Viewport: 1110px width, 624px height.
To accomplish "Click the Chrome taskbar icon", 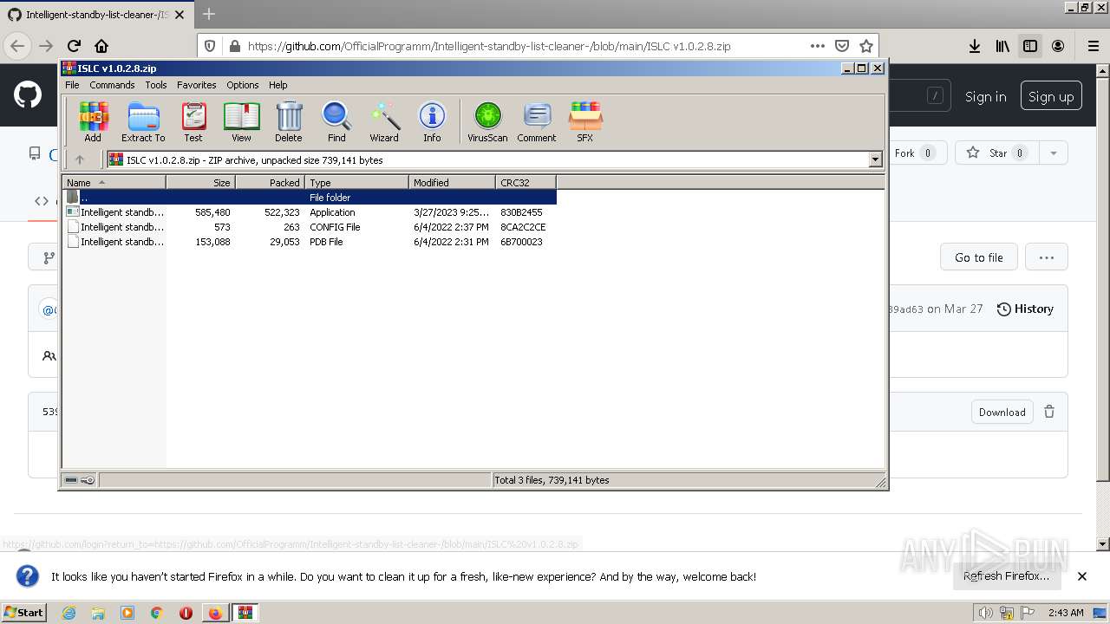I will pos(156,613).
